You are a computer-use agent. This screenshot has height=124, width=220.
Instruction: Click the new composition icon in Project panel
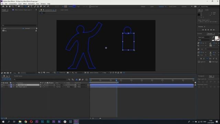8,73
